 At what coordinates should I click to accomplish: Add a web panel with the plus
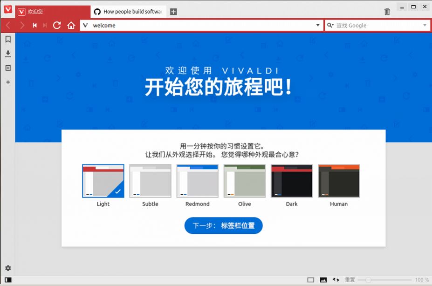(8, 82)
